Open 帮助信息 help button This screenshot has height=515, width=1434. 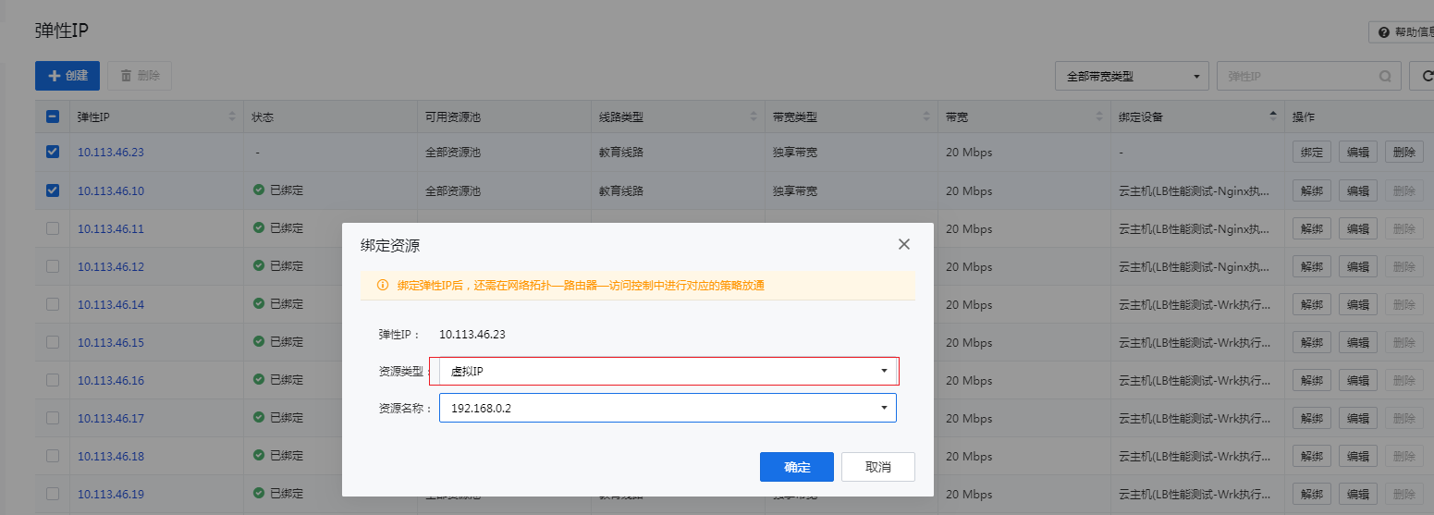[1402, 32]
